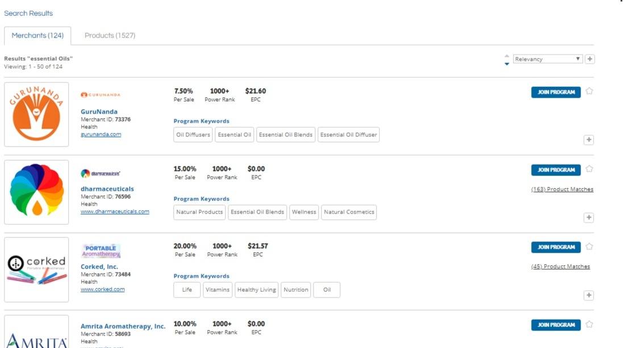Select the Oil keyword tag
Screen dimensions: 625x348
point(327,290)
